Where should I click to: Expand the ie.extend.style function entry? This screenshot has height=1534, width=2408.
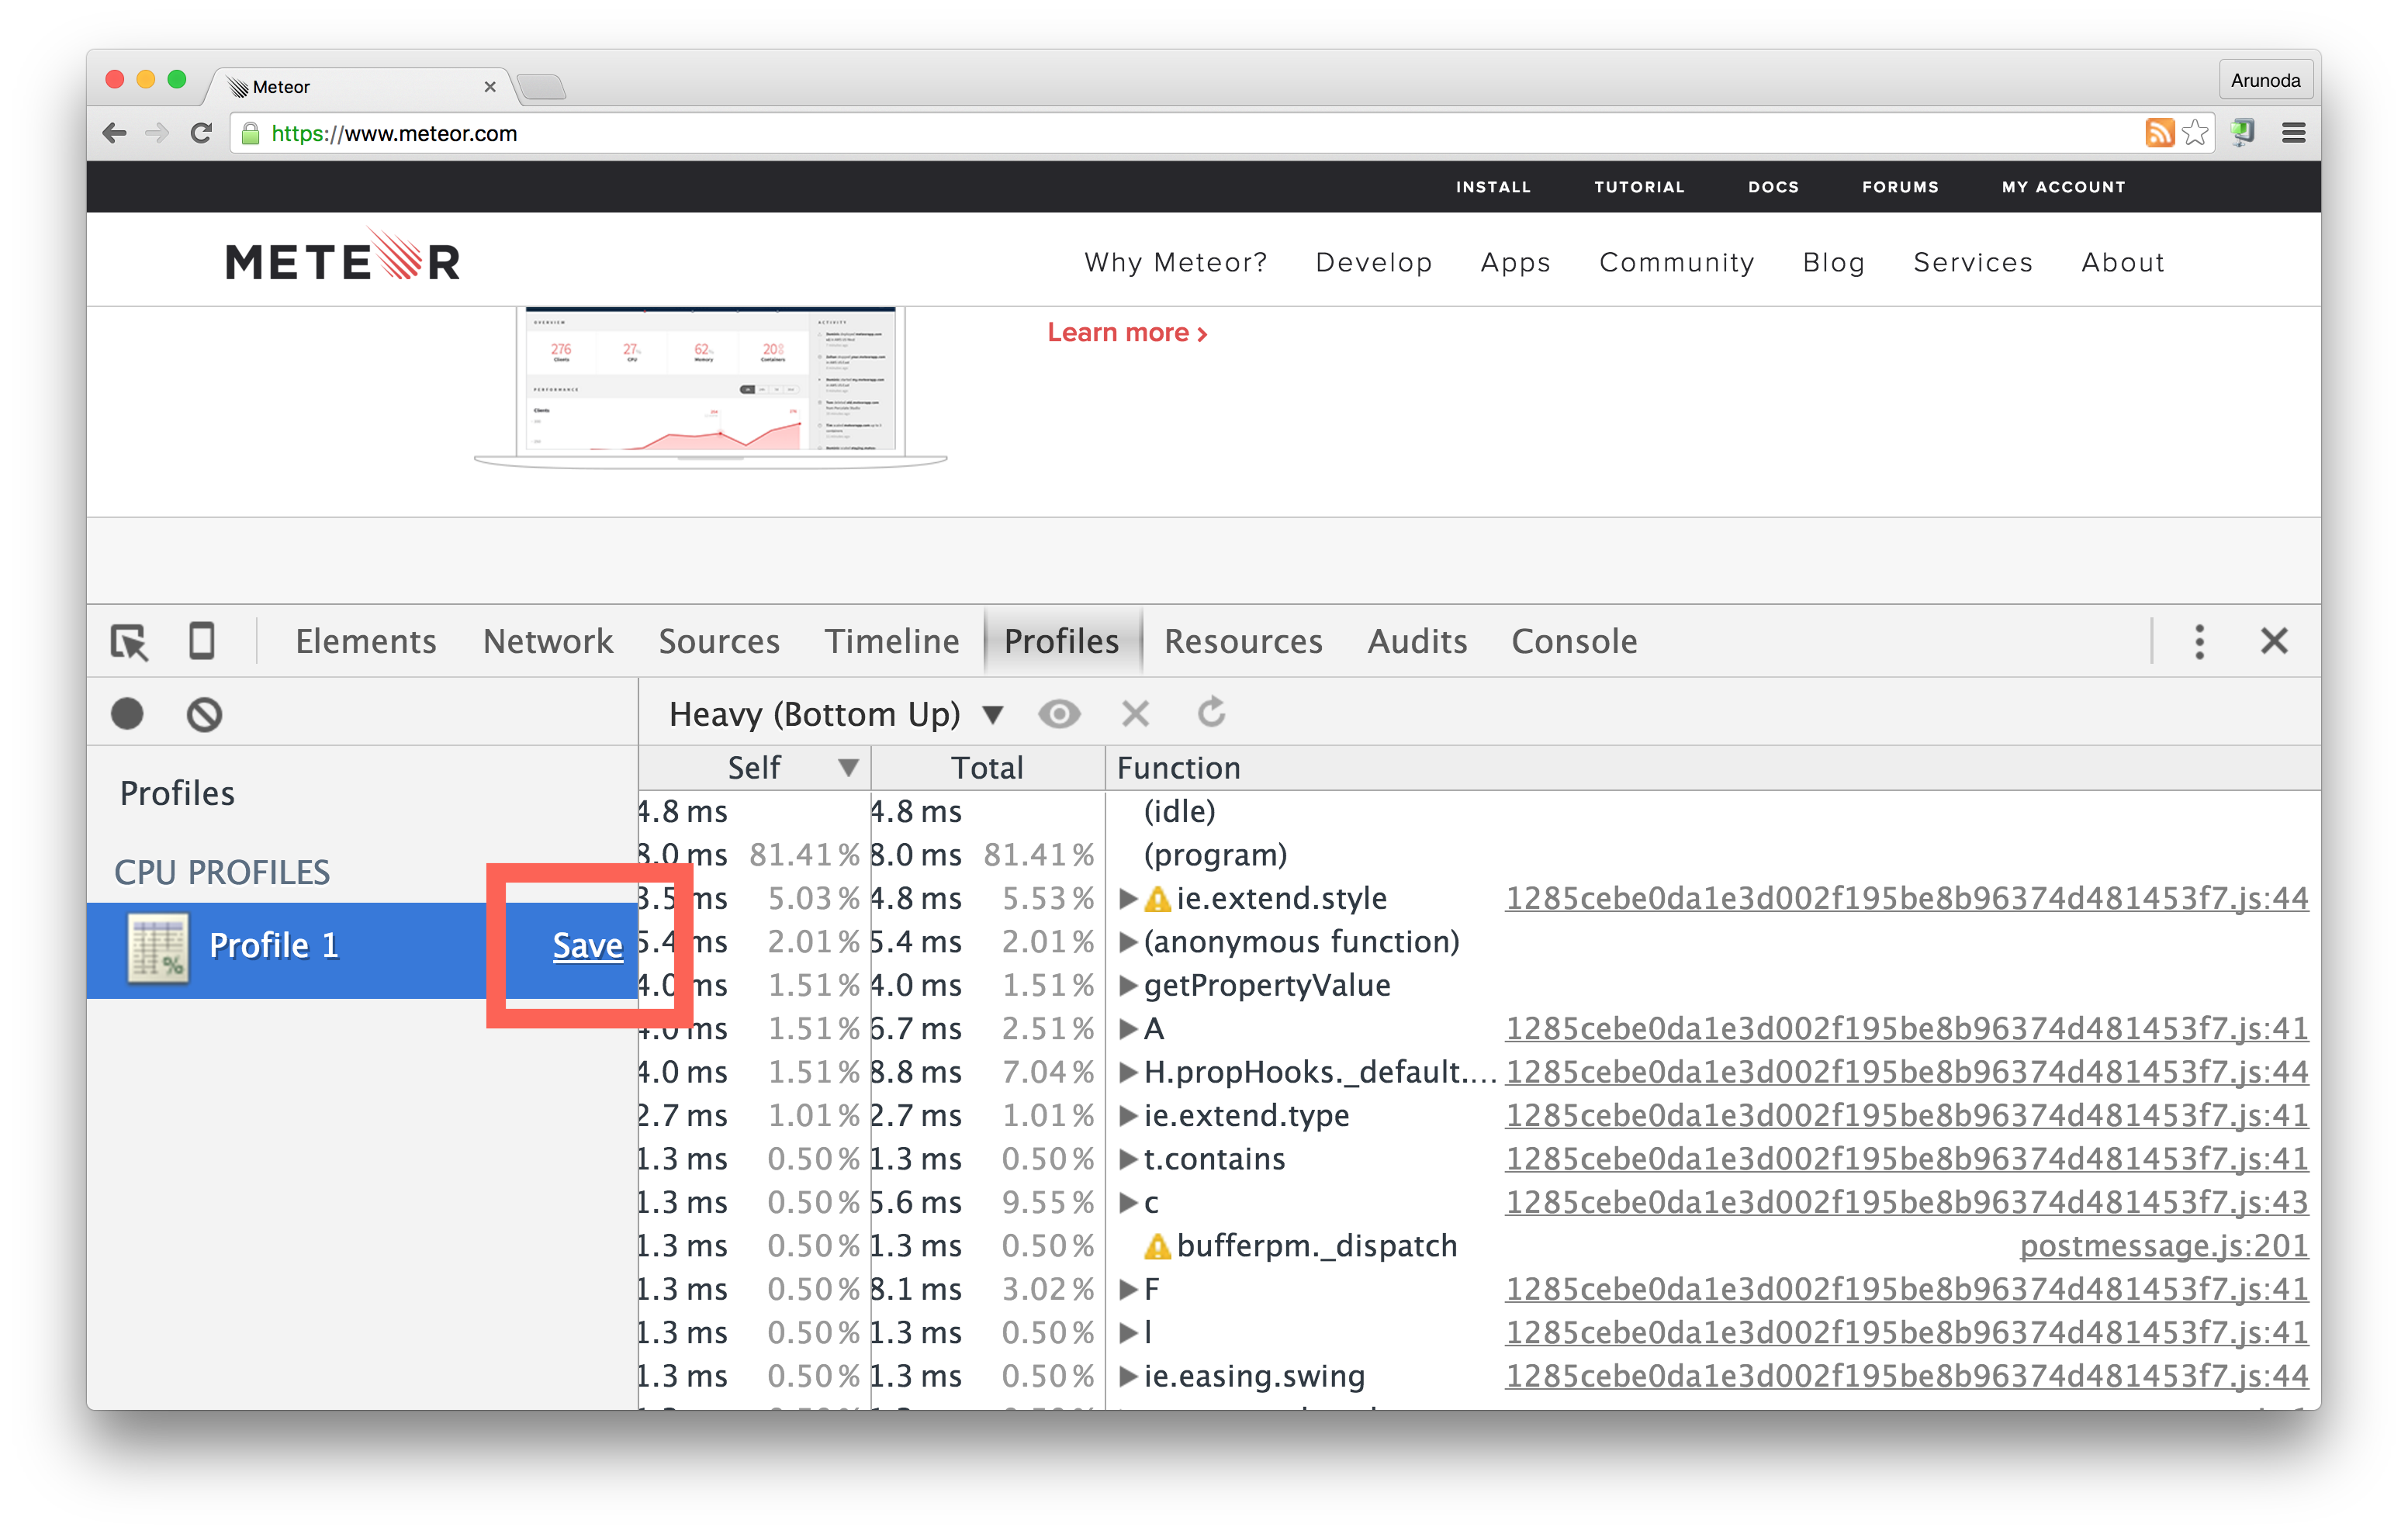pyautogui.click(x=1127, y=897)
